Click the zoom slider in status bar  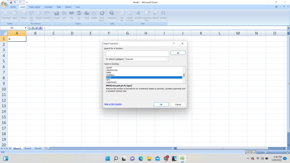[277, 152]
